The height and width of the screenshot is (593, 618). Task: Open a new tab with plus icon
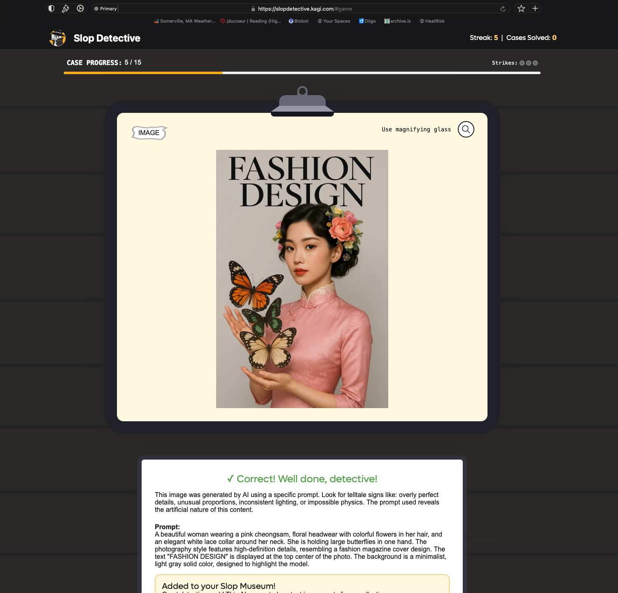click(535, 9)
